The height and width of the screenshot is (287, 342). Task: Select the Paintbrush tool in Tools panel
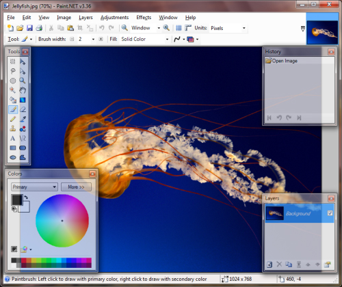point(13,109)
